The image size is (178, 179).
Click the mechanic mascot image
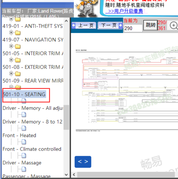click(x=87, y=8)
